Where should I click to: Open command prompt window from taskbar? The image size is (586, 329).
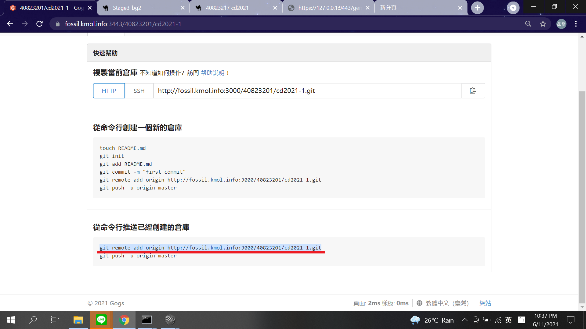147,320
